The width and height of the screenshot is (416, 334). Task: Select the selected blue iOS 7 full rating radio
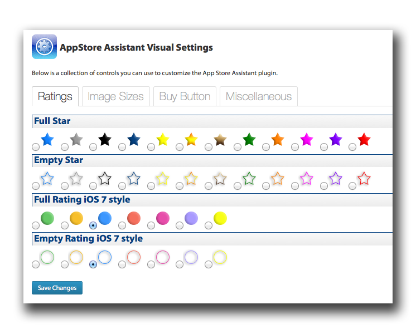(x=93, y=225)
